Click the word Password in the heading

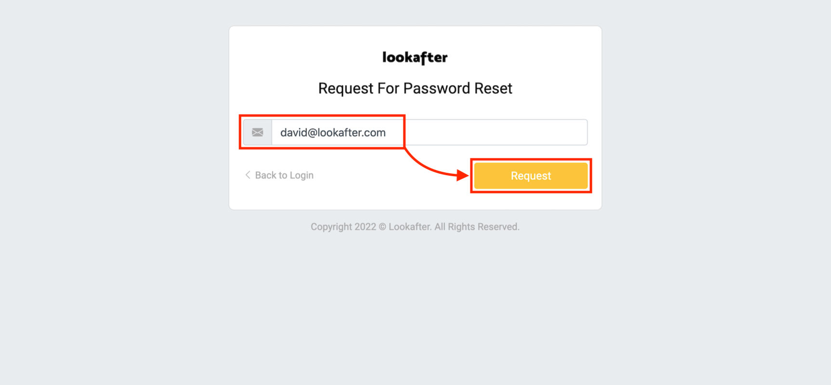(436, 89)
